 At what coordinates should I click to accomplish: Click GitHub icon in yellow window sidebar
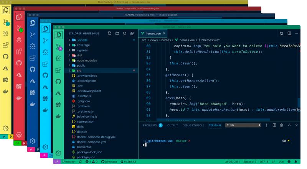click(x=6, y=57)
